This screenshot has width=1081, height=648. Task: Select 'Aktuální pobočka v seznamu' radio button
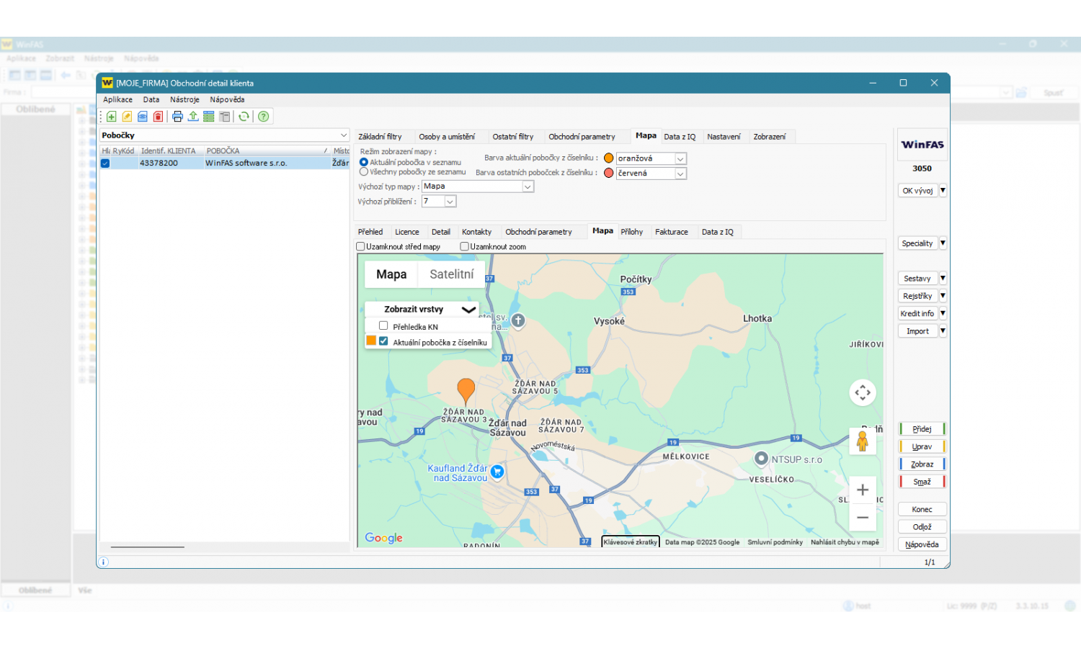click(x=364, y=162)
